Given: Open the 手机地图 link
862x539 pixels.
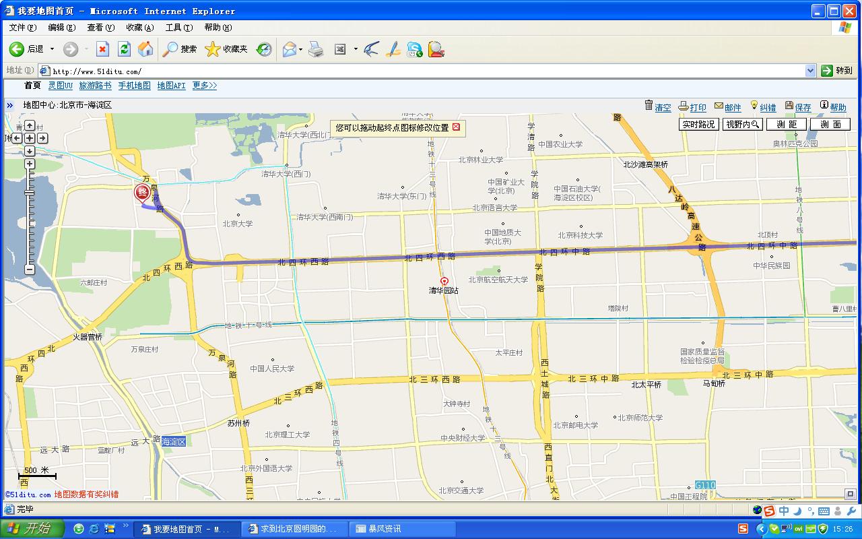Looking at the screenshot, I should click(x=134, y=86).
